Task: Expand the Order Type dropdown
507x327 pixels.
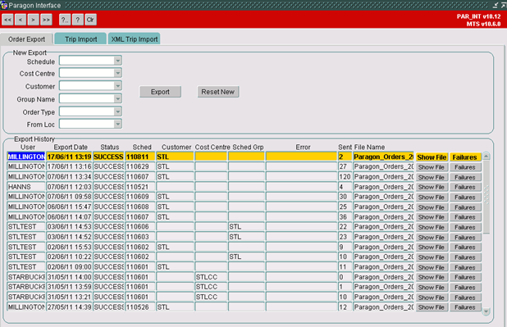Action: click(x=117, y=111)
